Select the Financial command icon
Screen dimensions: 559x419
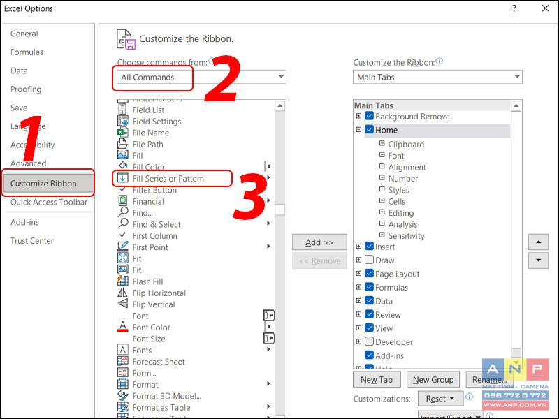pyautogui.click(x=123, y=201)
